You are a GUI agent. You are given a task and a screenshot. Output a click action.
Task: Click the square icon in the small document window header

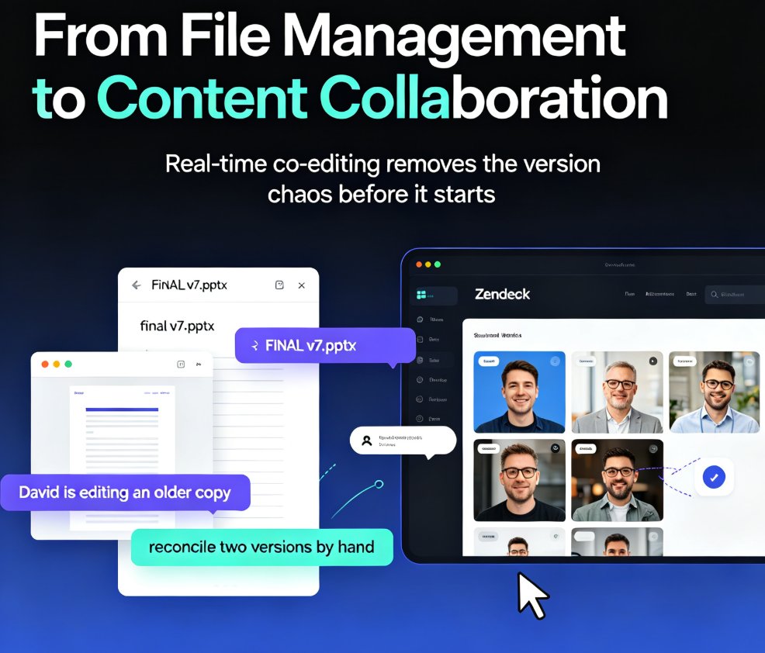(x=181, y=365)
